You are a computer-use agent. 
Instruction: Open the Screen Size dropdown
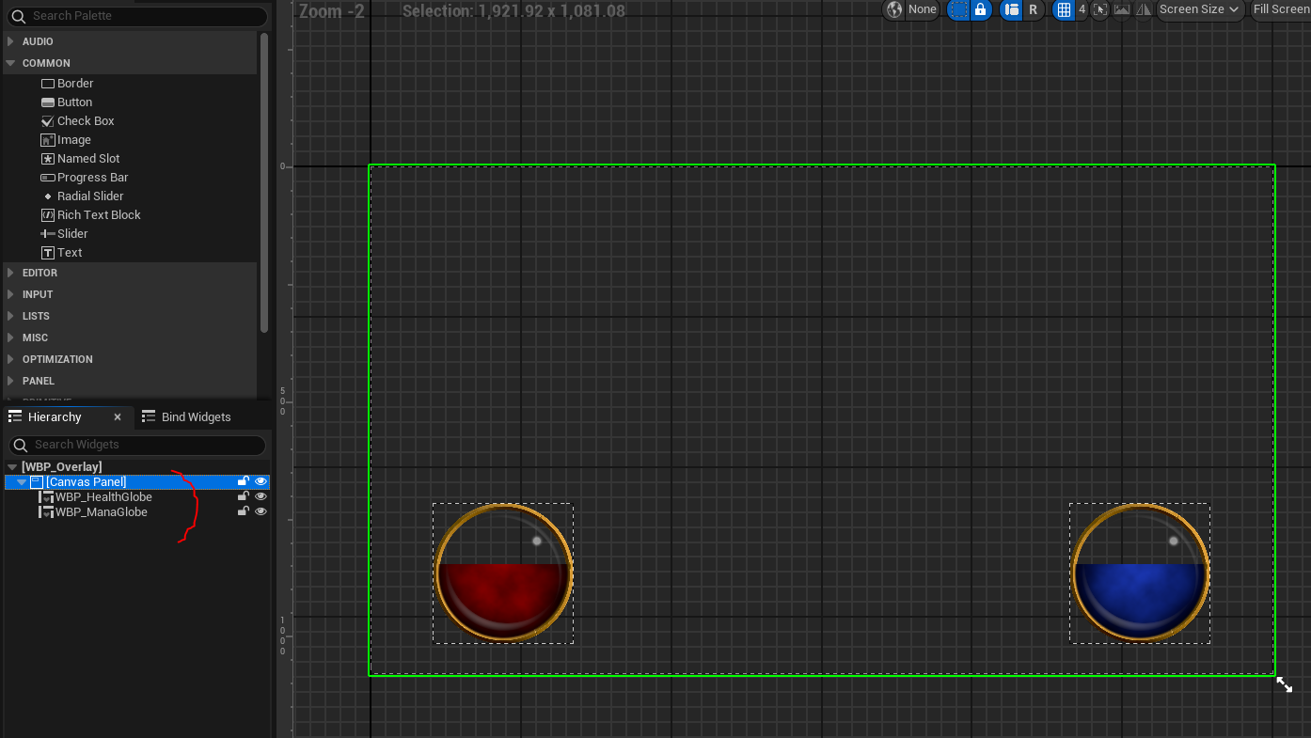(x=1199, y=9)
